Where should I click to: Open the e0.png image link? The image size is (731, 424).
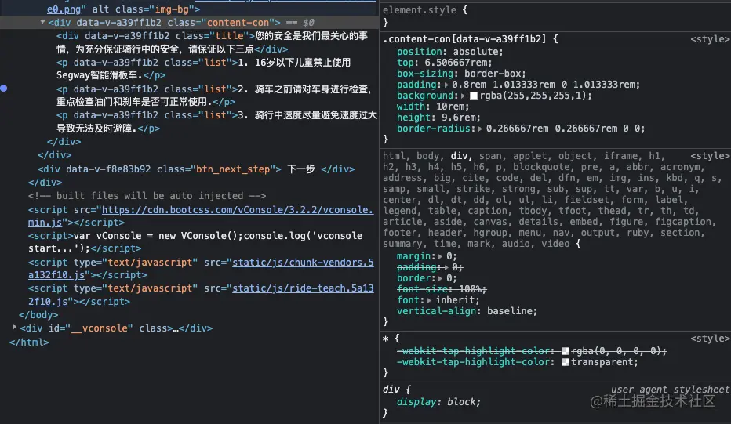tap(64, 9)
